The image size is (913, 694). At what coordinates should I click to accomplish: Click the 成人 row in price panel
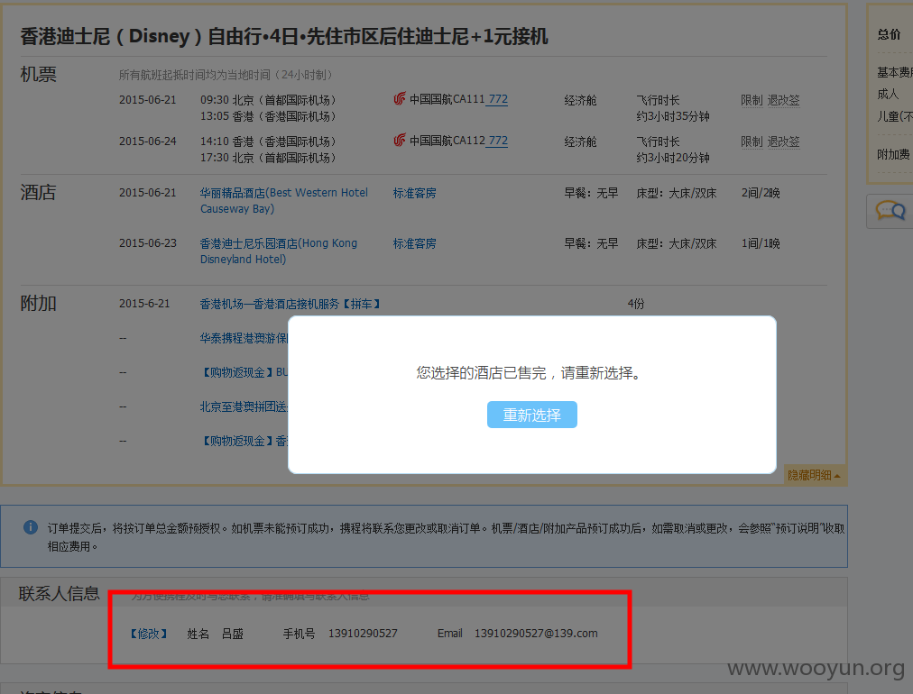point(888,94)
